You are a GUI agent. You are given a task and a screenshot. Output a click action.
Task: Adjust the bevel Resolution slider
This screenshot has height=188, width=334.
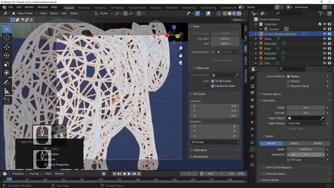pyautogui.click(x=306, y=155)
